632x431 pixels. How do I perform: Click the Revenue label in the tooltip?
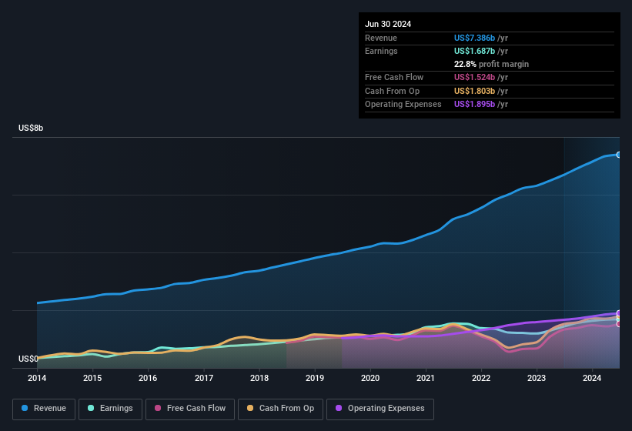pyautogui.click(x=381, y=38)
